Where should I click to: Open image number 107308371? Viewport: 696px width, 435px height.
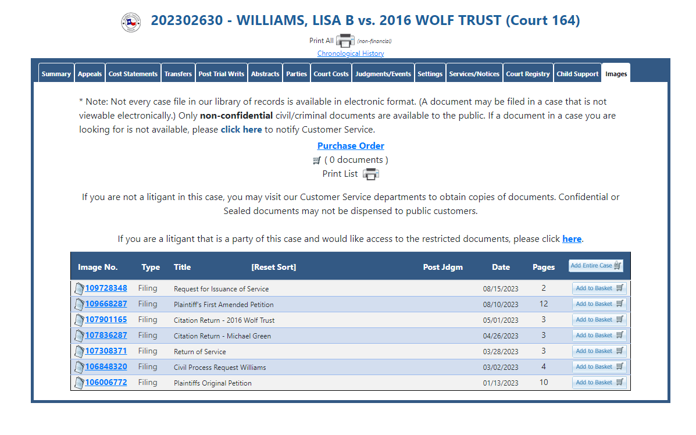pos(106,351)
